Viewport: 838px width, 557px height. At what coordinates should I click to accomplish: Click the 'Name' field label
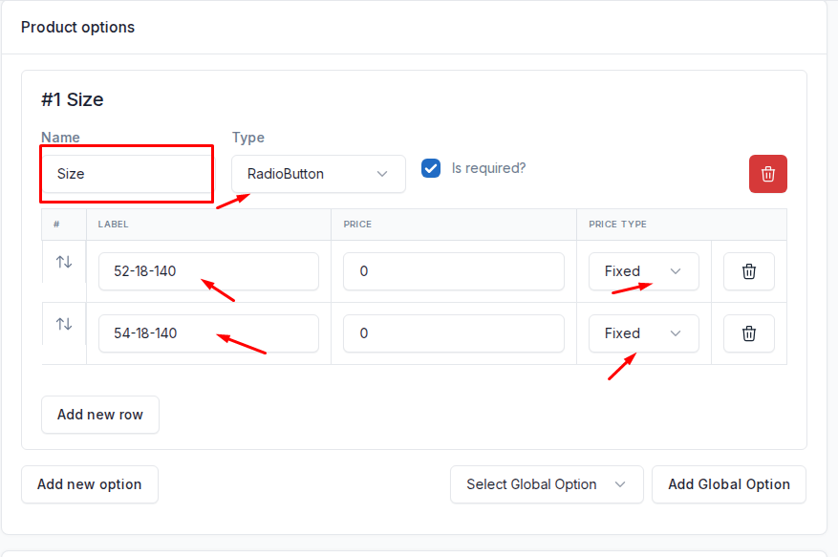click(60, 138)
